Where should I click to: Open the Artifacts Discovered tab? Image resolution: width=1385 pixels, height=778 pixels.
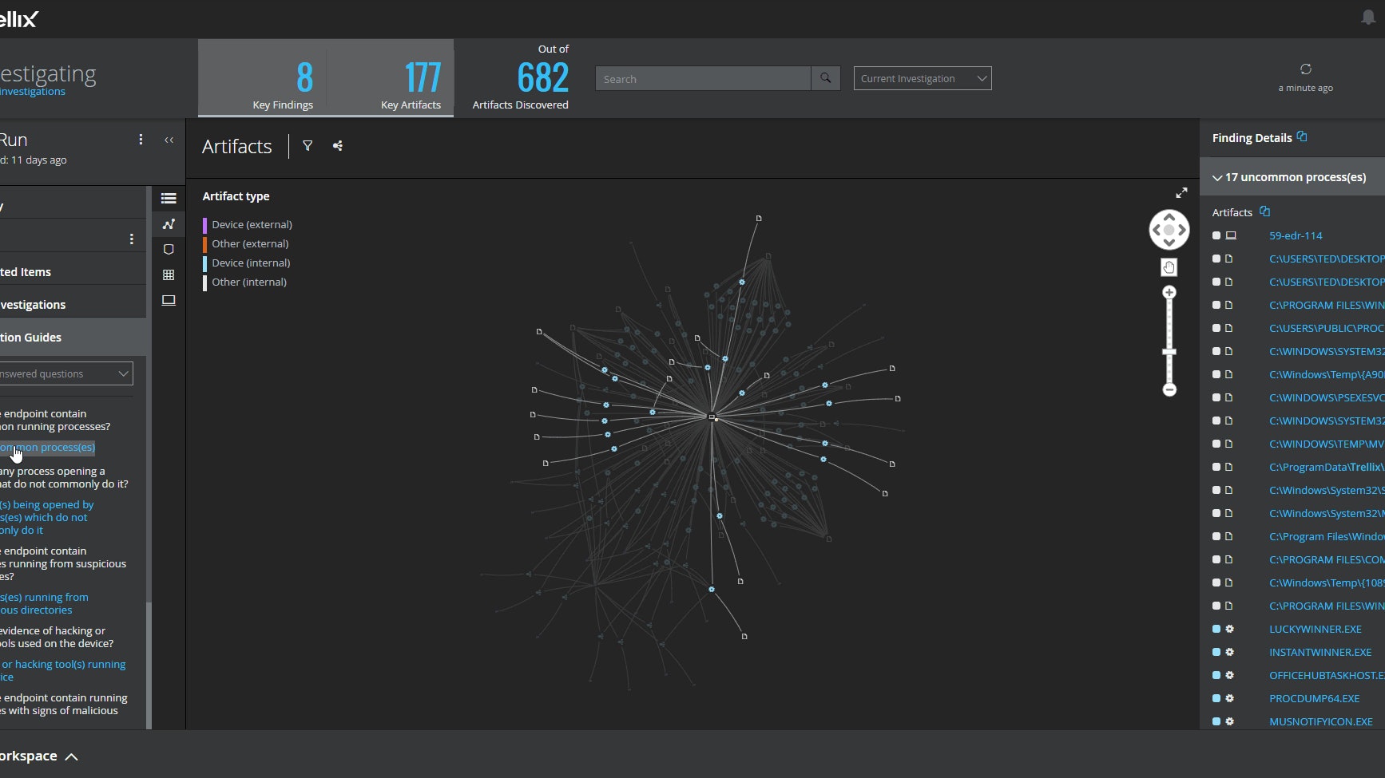(520, 80)
